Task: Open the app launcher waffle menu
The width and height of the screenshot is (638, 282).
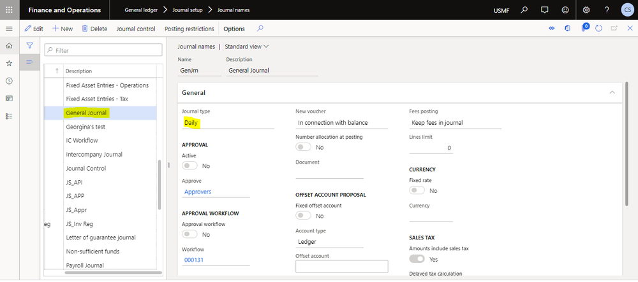Action: (x=9, y=10)
